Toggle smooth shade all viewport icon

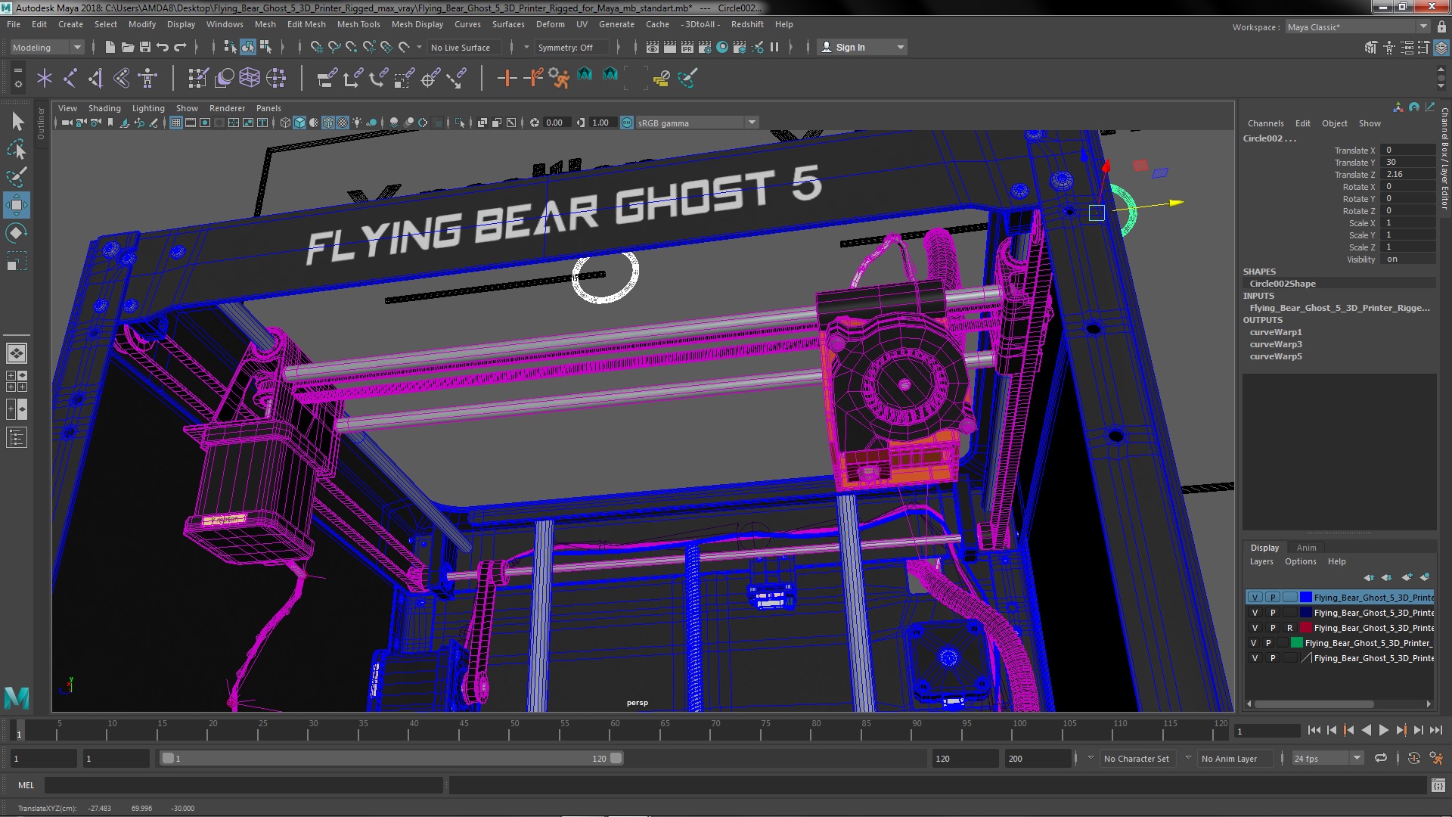299,123
